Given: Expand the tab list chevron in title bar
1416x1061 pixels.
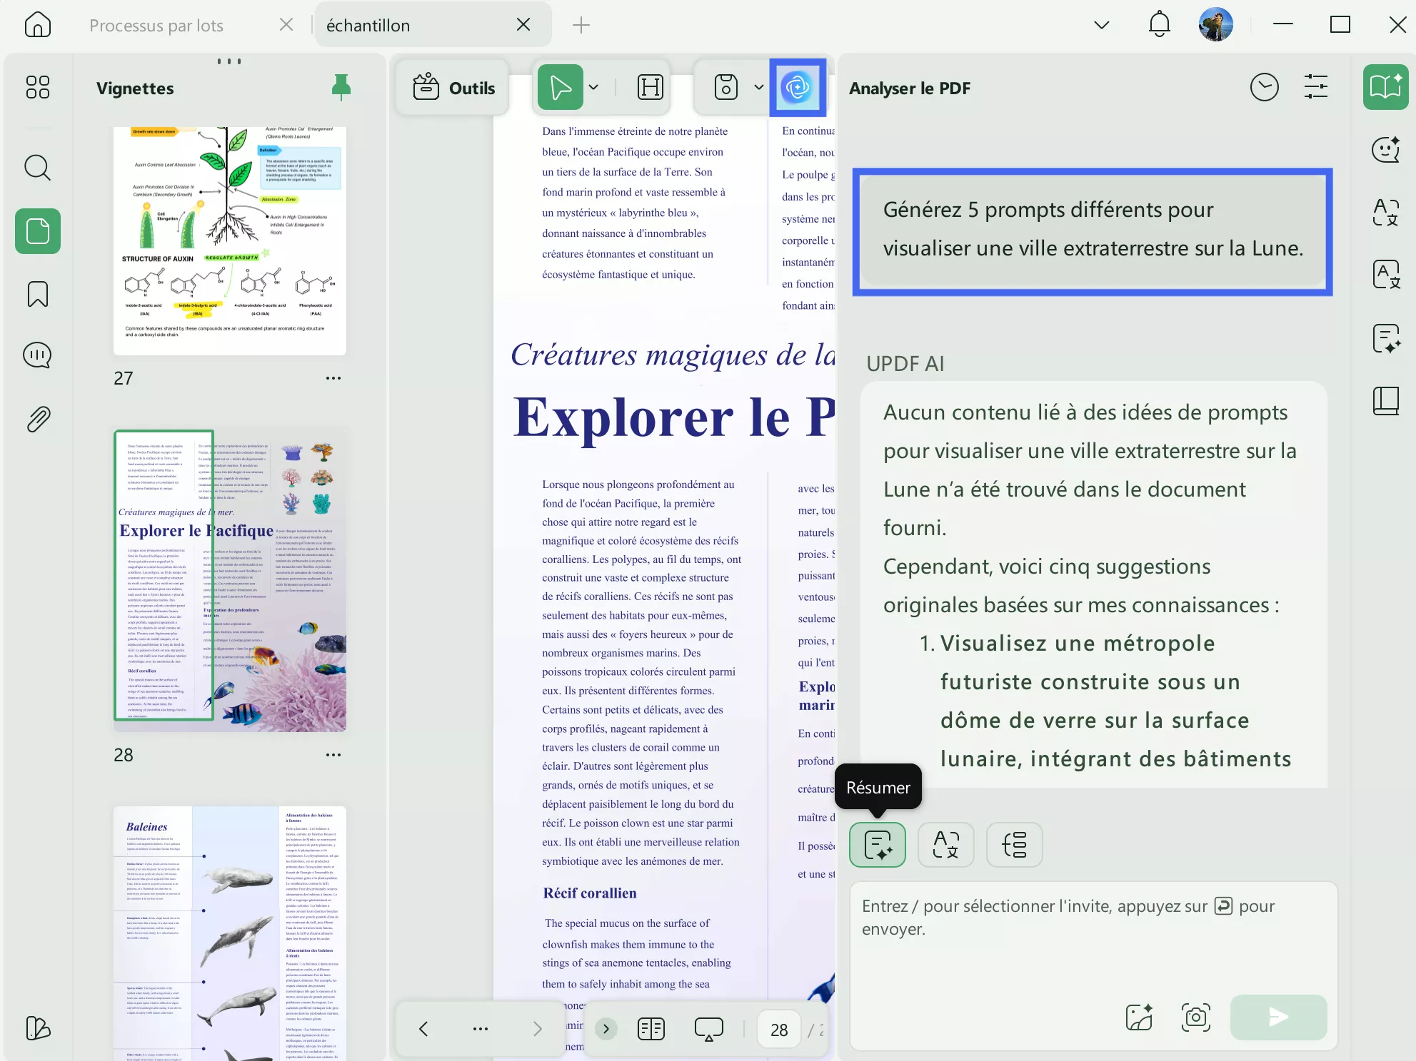Looking at the screenshot, I should 1101,25.
